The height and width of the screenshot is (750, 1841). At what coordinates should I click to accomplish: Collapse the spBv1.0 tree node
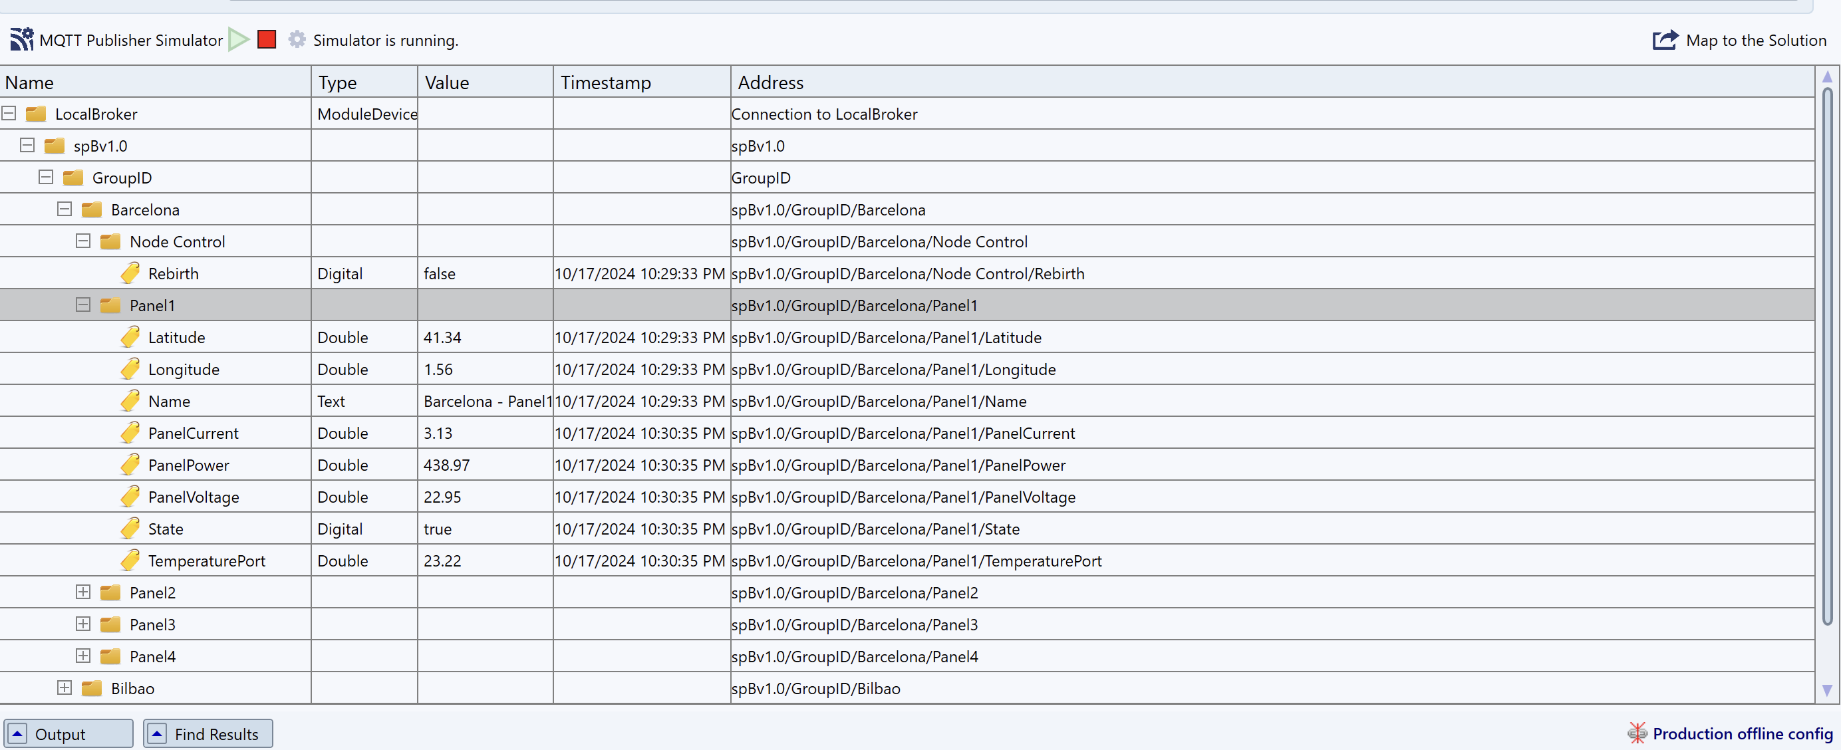[x=27, y=146]
